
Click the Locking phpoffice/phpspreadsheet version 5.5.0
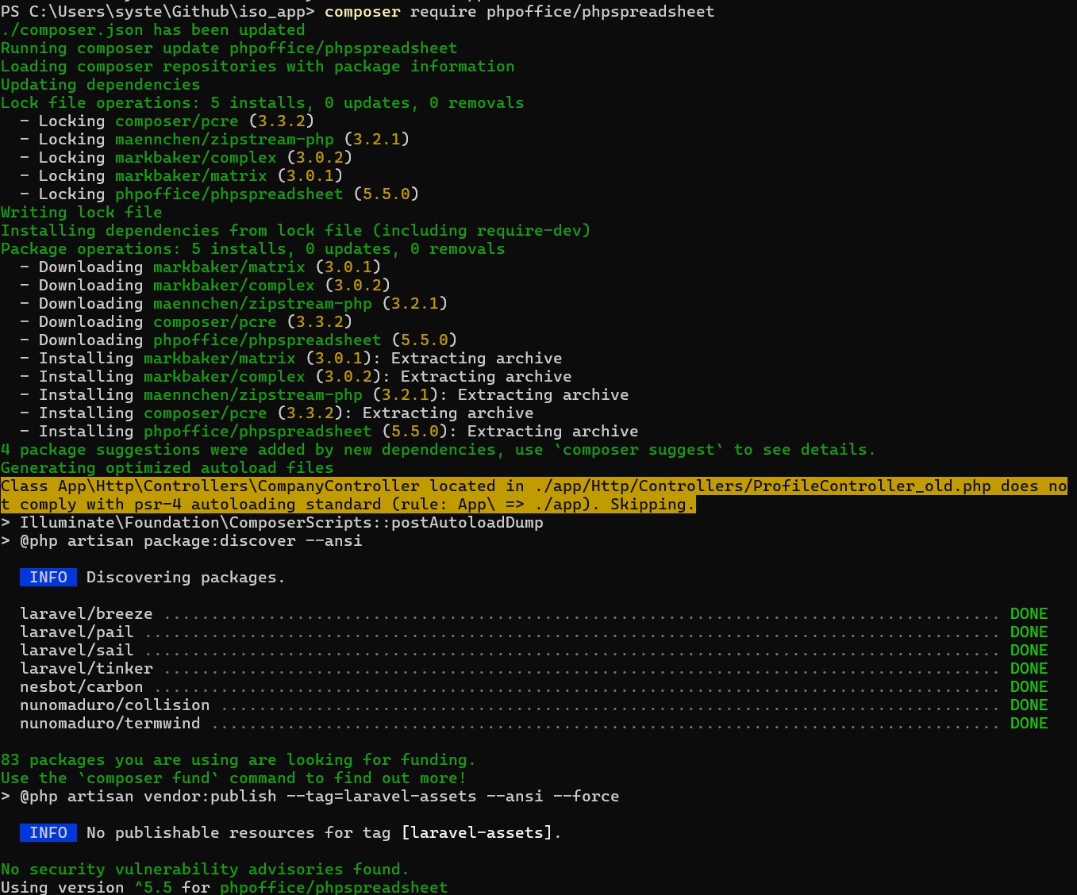[386, 194]
